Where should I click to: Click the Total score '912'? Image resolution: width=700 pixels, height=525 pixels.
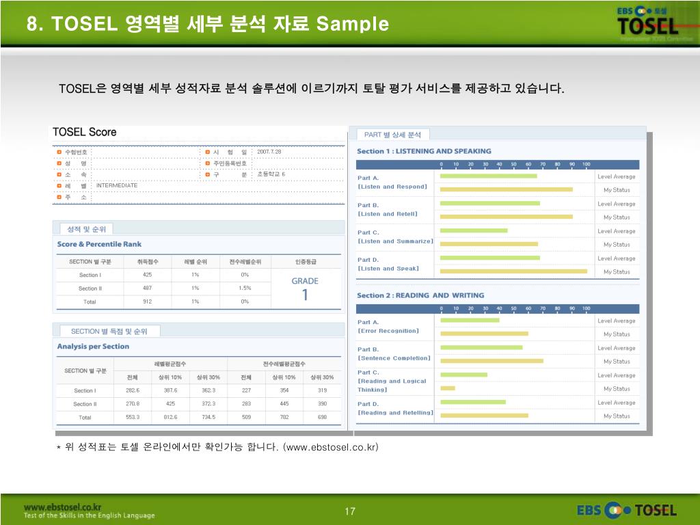(x=148, y=301)
